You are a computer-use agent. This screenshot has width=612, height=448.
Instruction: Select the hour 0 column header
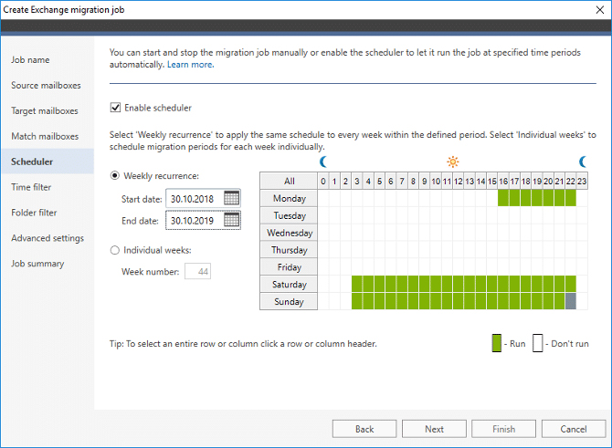323,181
